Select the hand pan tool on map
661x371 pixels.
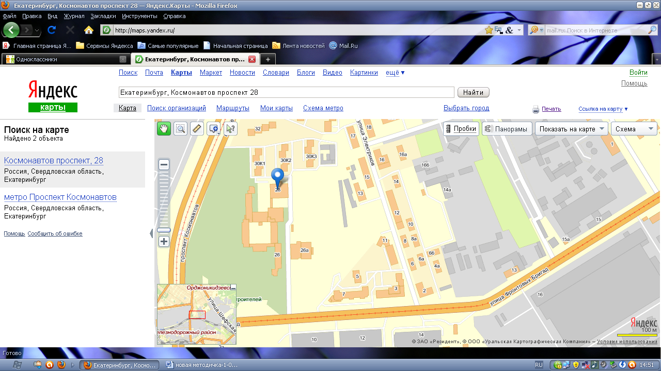coord(164,129)
